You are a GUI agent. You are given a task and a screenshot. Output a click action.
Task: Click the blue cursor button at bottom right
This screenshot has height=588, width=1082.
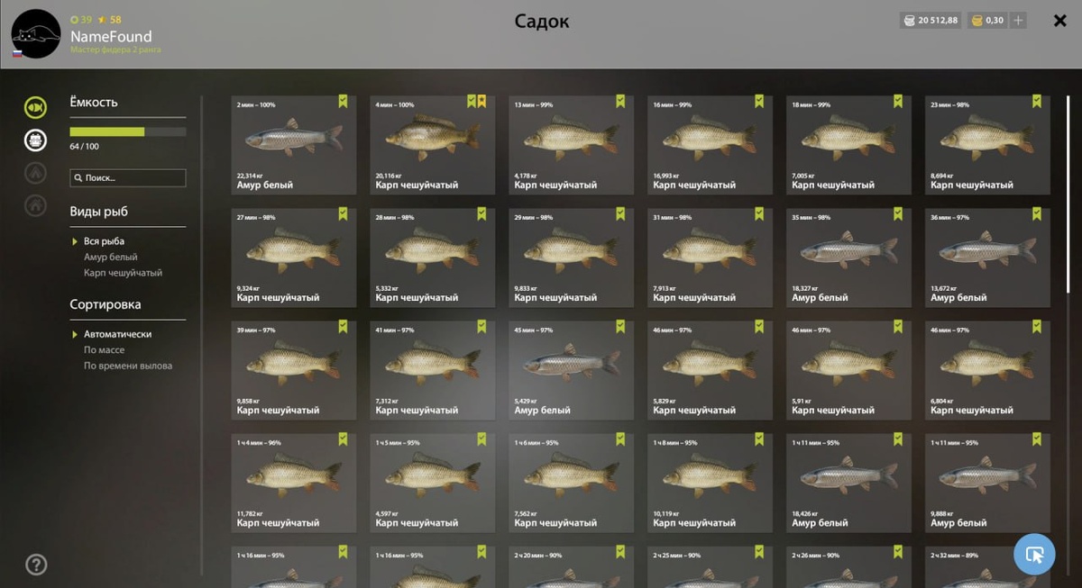[x=1034, y=554]
